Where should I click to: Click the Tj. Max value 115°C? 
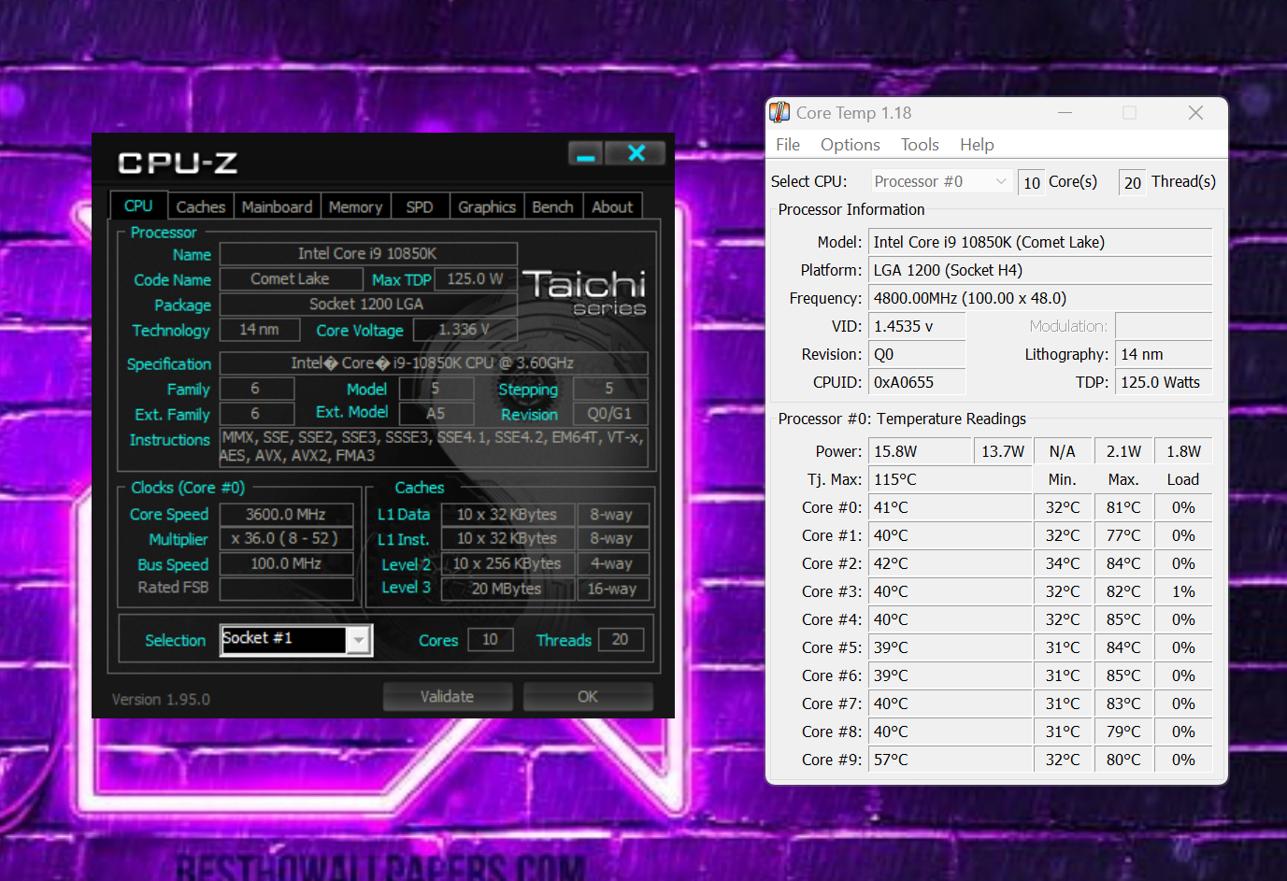(950, 479)
